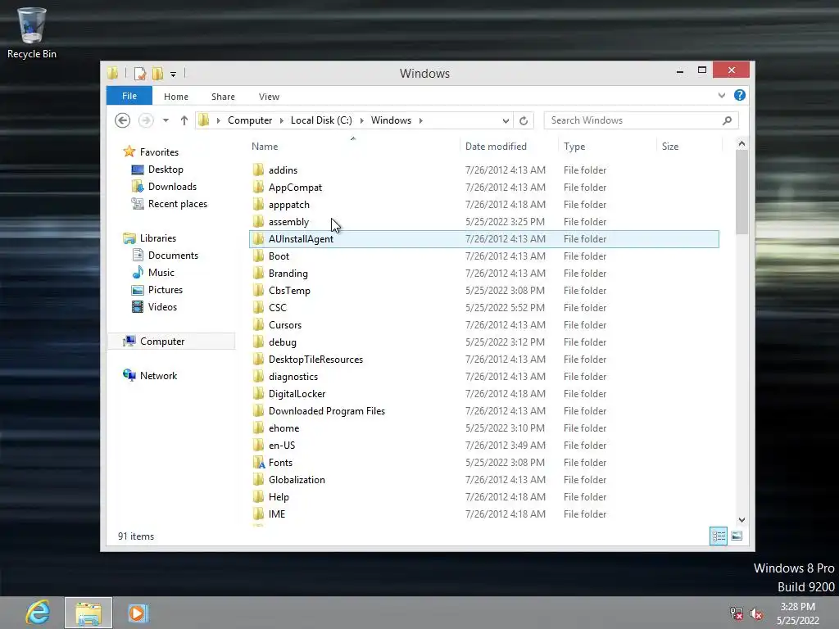The width and height of the screenshot is (839, 629).
Task: Select the Cursors folder icon
Action: [x=258, y=324]
